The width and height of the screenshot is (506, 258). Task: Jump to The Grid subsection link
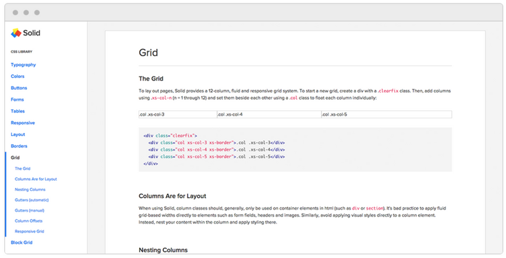(22, 169)
